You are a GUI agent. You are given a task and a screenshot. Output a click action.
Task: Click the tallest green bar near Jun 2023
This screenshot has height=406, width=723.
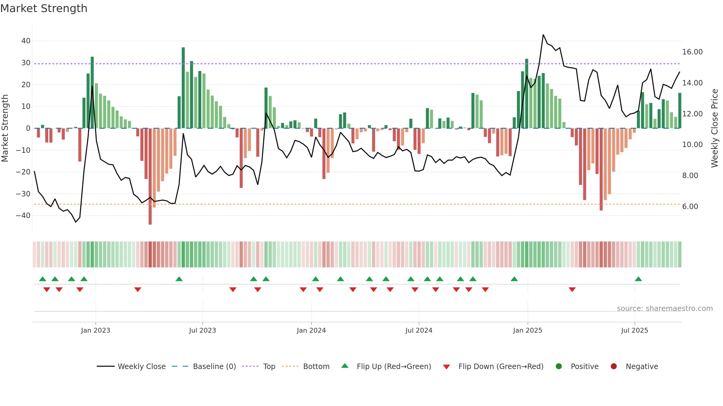183,88
